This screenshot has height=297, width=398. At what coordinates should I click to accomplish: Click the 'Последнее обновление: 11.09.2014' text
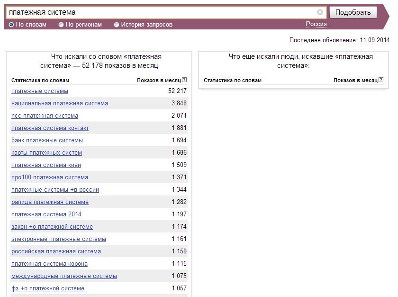click(339, 40)
